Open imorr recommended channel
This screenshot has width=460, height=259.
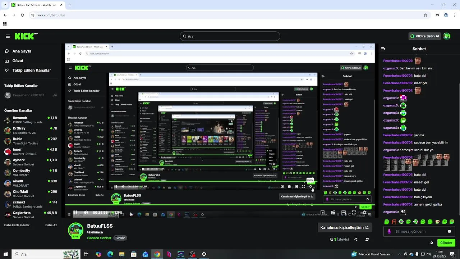click(x=31, y=151)
